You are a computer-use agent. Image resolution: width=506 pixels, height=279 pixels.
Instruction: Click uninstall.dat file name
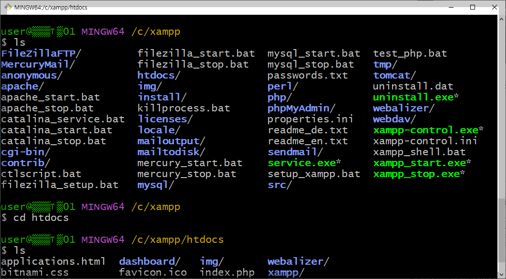[x=413, y=86]
